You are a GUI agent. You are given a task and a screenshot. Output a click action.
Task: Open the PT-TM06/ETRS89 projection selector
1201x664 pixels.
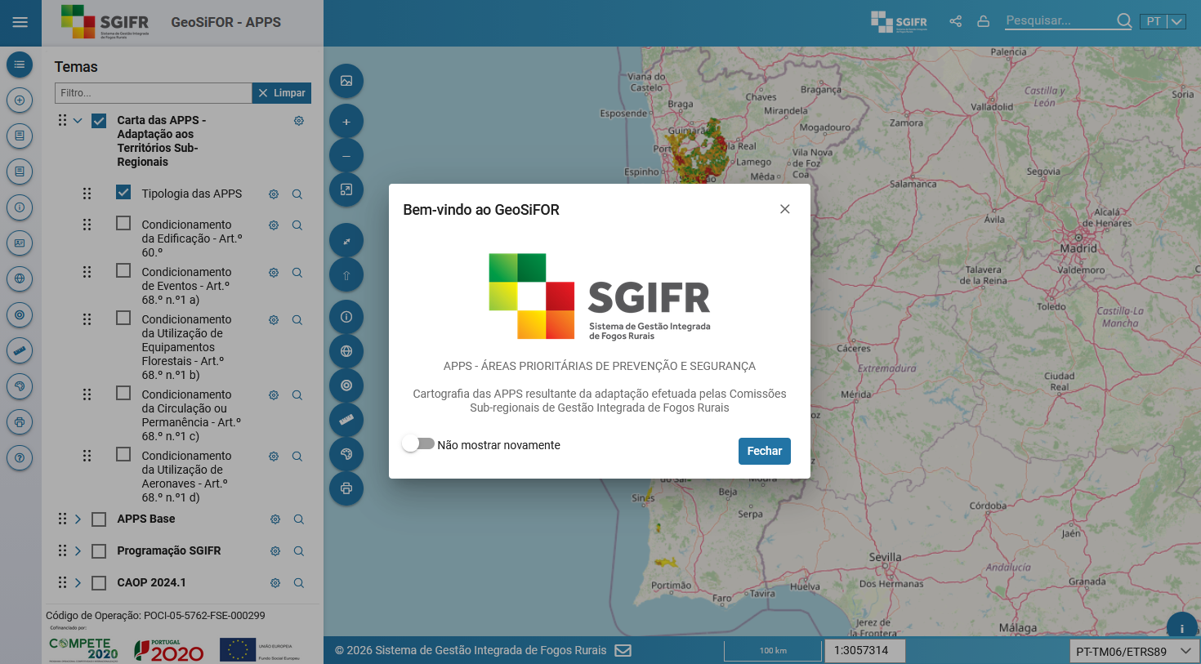[1134, 651]
